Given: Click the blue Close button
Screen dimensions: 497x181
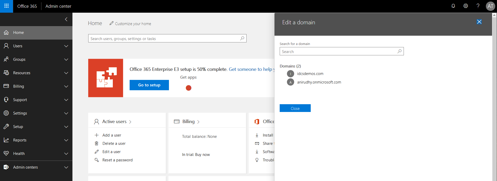Looking at the screenshot, I should 295,108.
